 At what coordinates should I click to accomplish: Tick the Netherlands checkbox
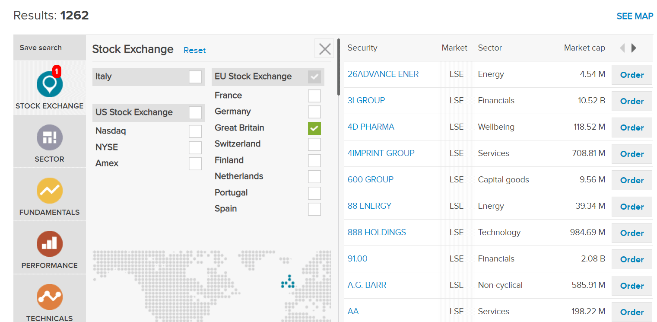coord(314,177)
